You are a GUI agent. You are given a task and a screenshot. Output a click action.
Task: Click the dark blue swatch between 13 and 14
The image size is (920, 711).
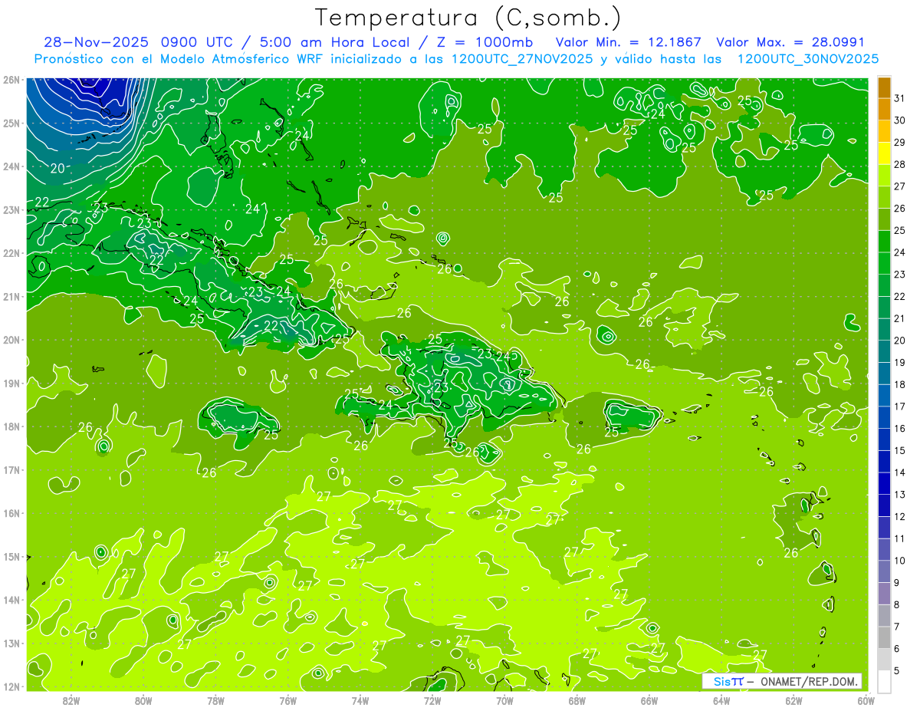click(885, 483)
